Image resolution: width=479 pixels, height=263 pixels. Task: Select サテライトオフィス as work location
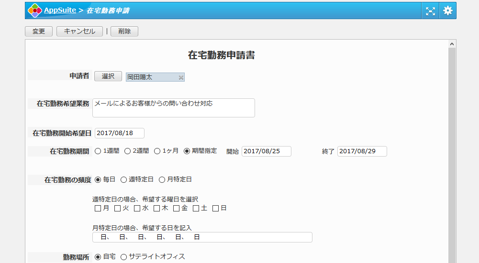point(124,257)
